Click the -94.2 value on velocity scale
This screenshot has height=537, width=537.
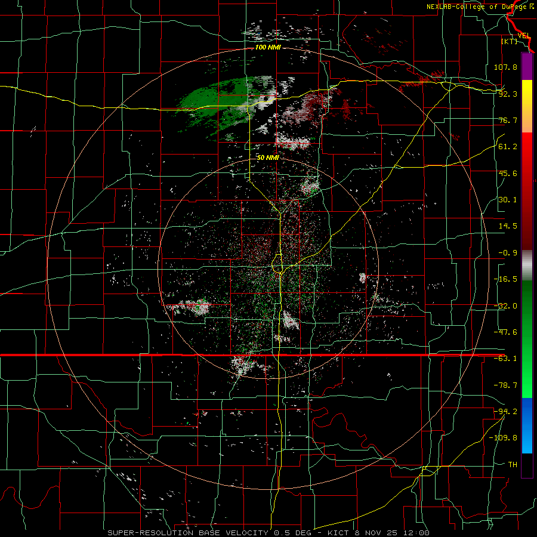[x=505, y=412]
